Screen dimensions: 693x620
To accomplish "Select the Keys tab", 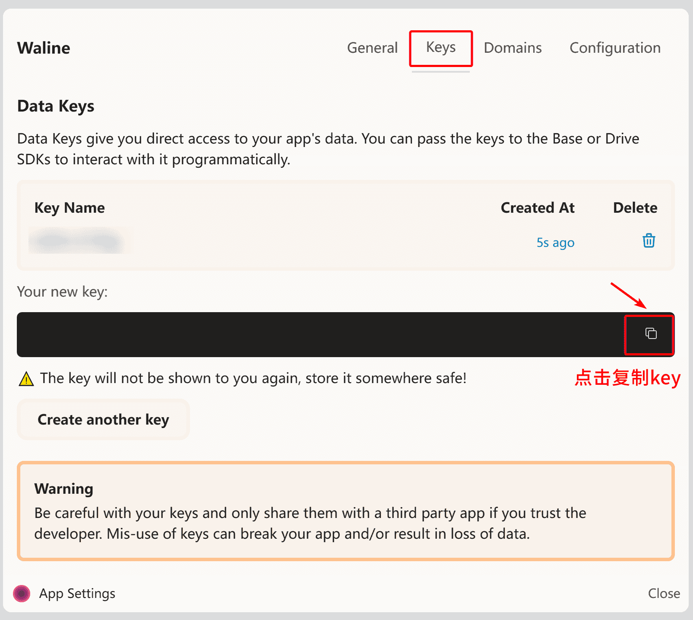I will (440, 48).
